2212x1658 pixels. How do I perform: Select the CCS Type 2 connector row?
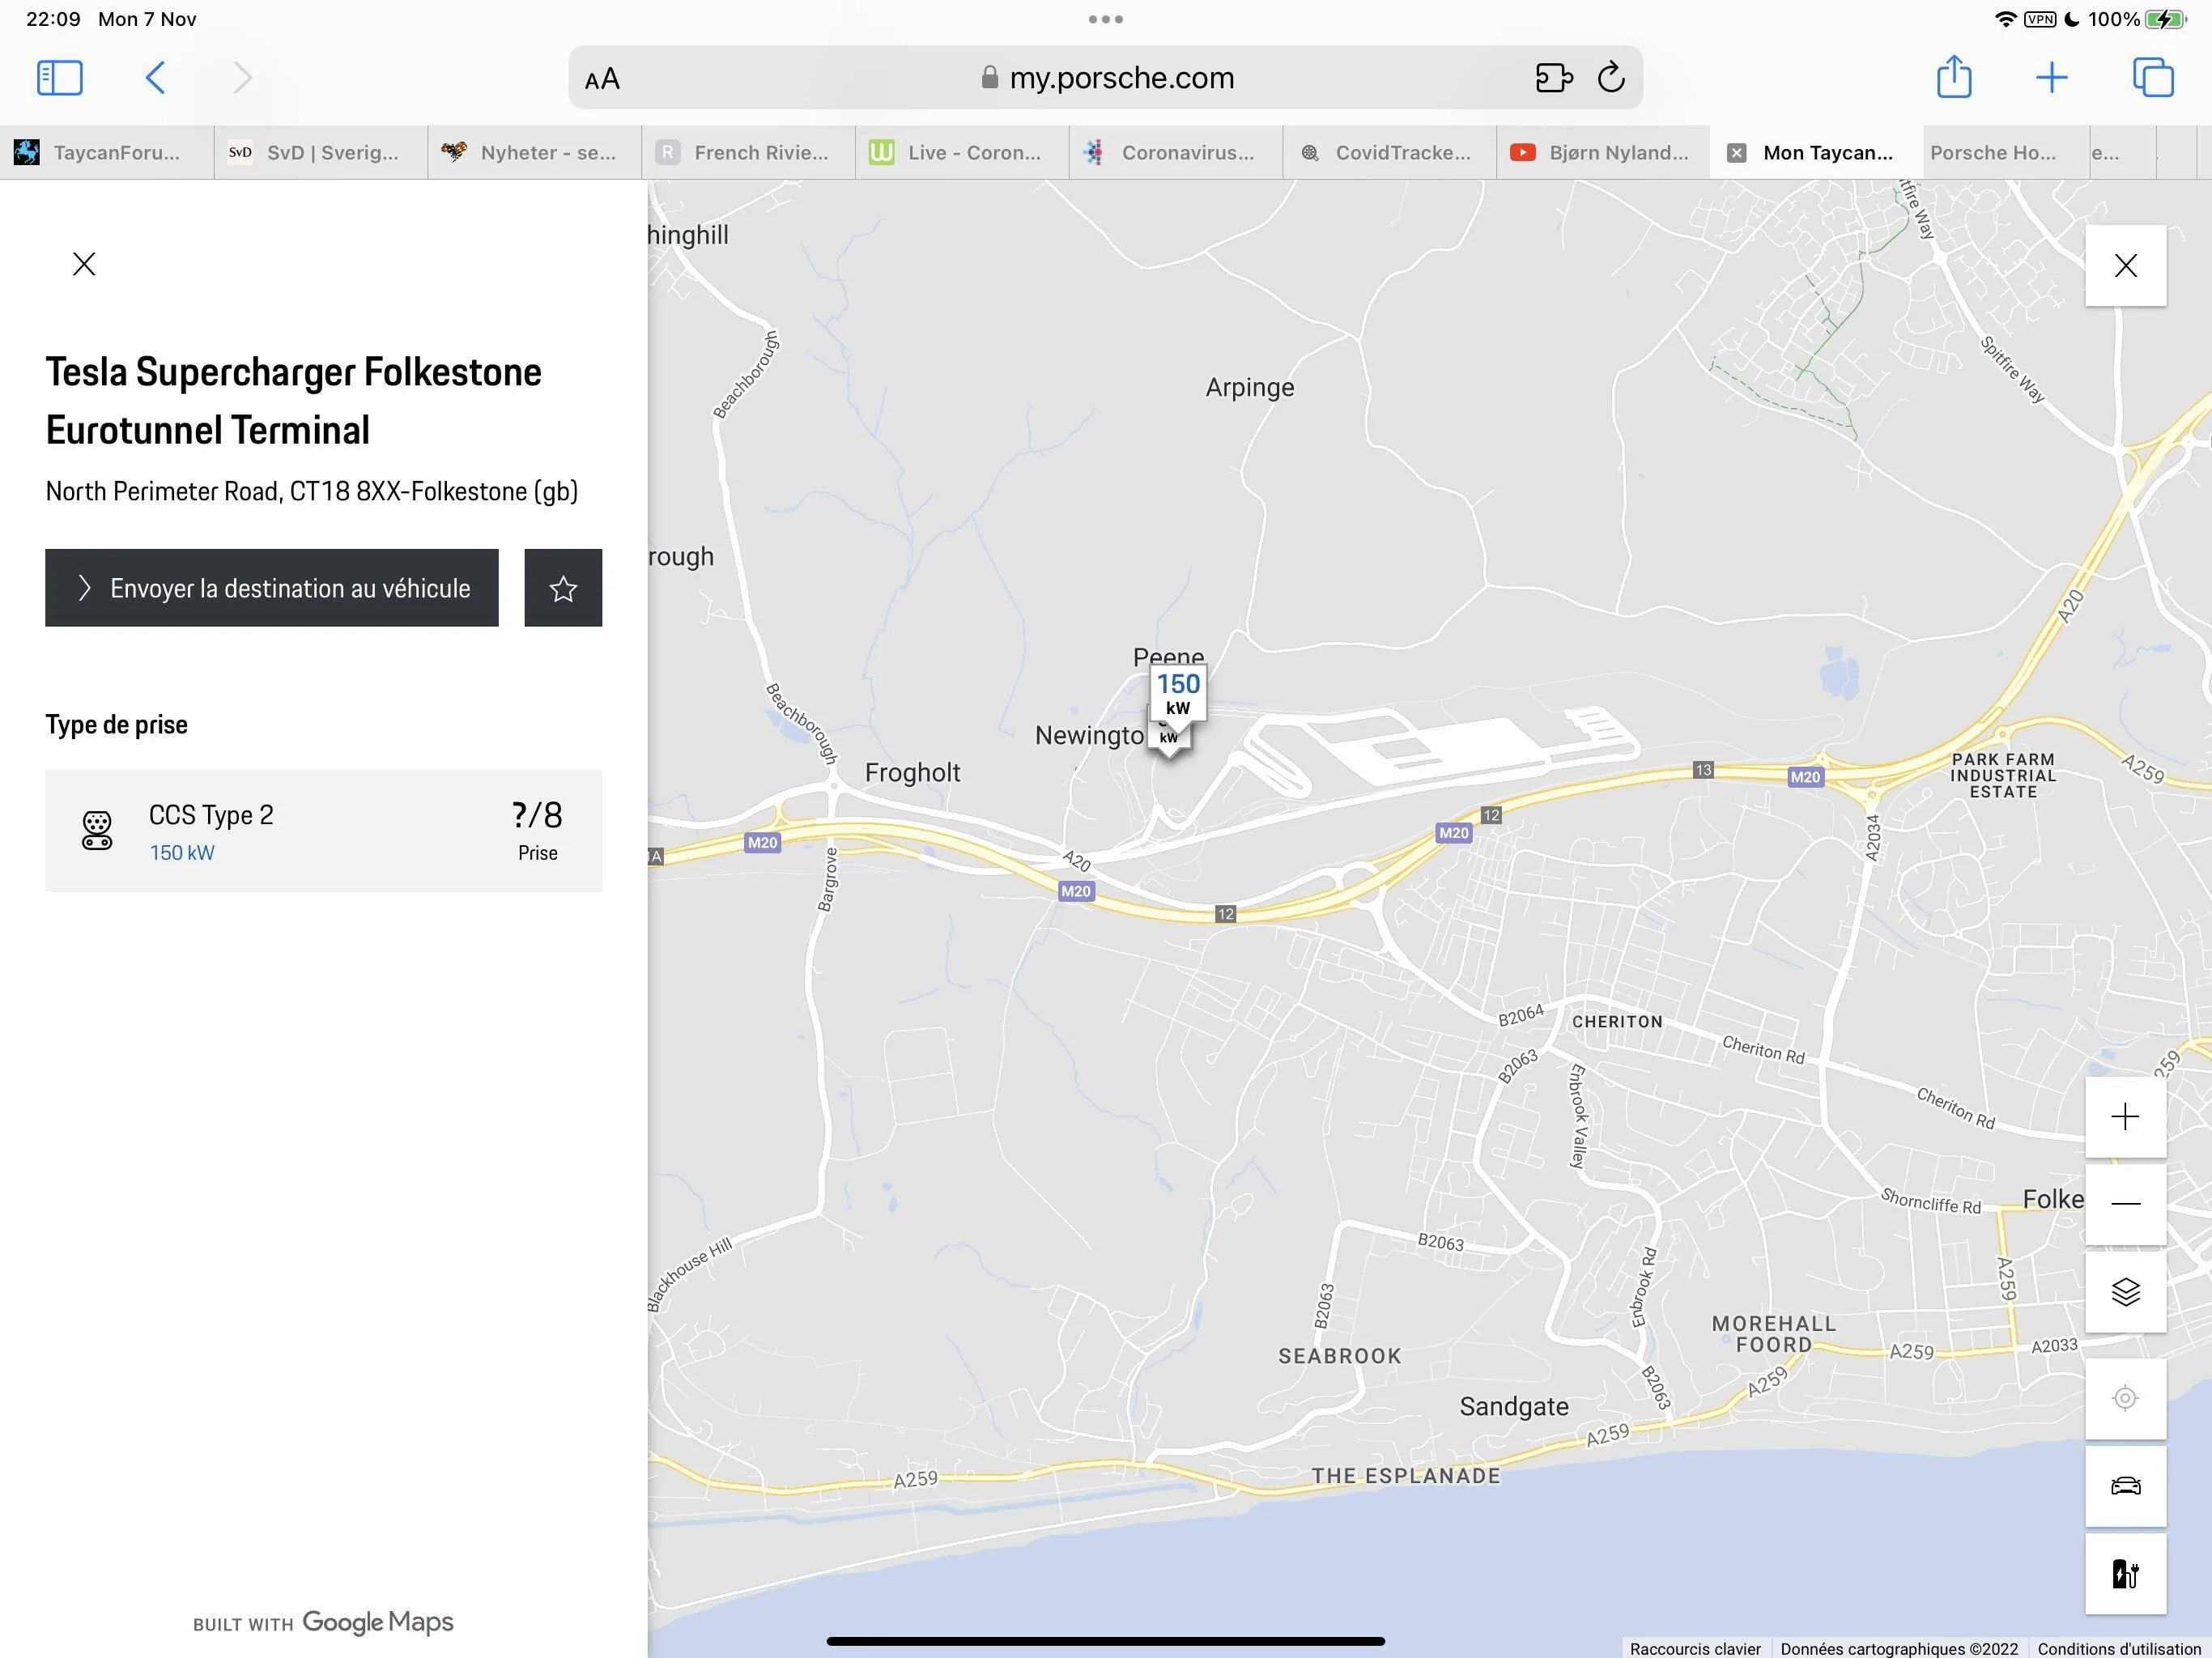(324, 831)
